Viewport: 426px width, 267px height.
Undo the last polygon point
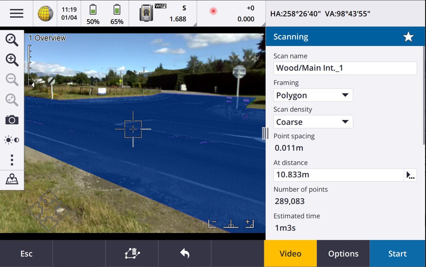[185, 254]
